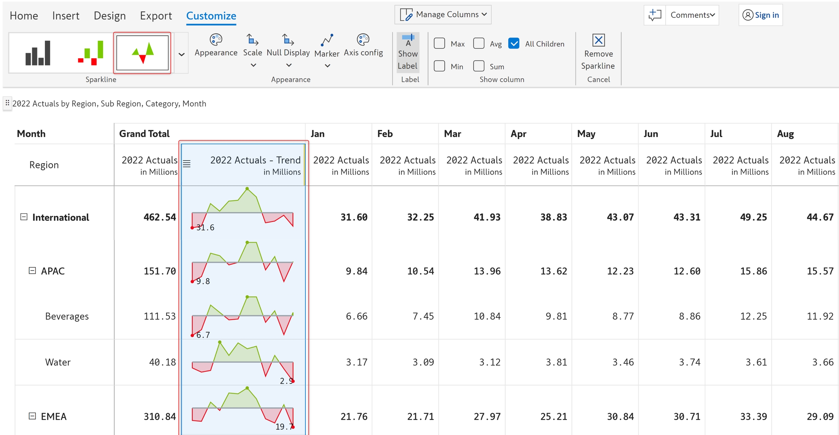Enable the Sum column checkbox

pyautogui.click(x=478, y=66)
